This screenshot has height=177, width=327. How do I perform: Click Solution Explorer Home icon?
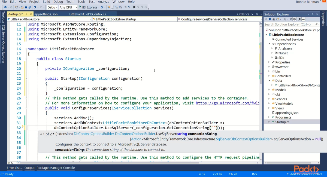coord(274,19)
